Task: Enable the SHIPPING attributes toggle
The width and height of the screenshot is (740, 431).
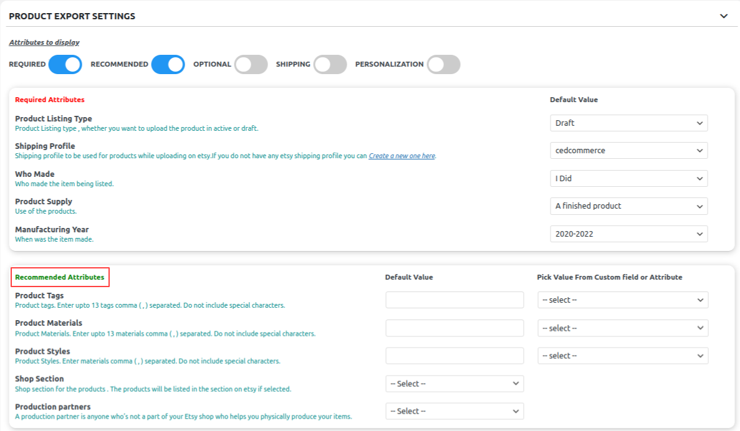Action: (330, 64)
